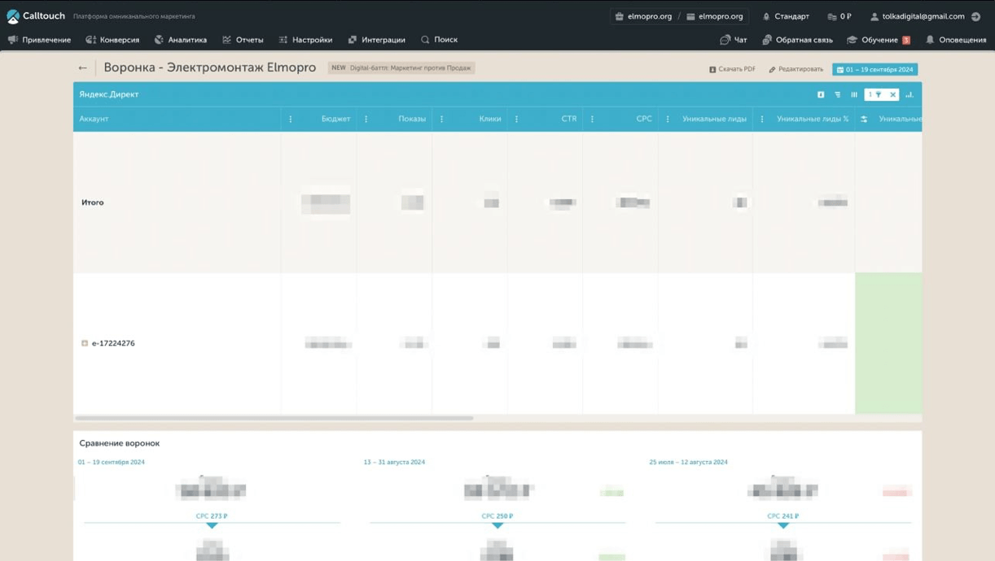Open the Стандарт tariff item
The height and width of the screenshot is (561, 995).
click(786, 16)
